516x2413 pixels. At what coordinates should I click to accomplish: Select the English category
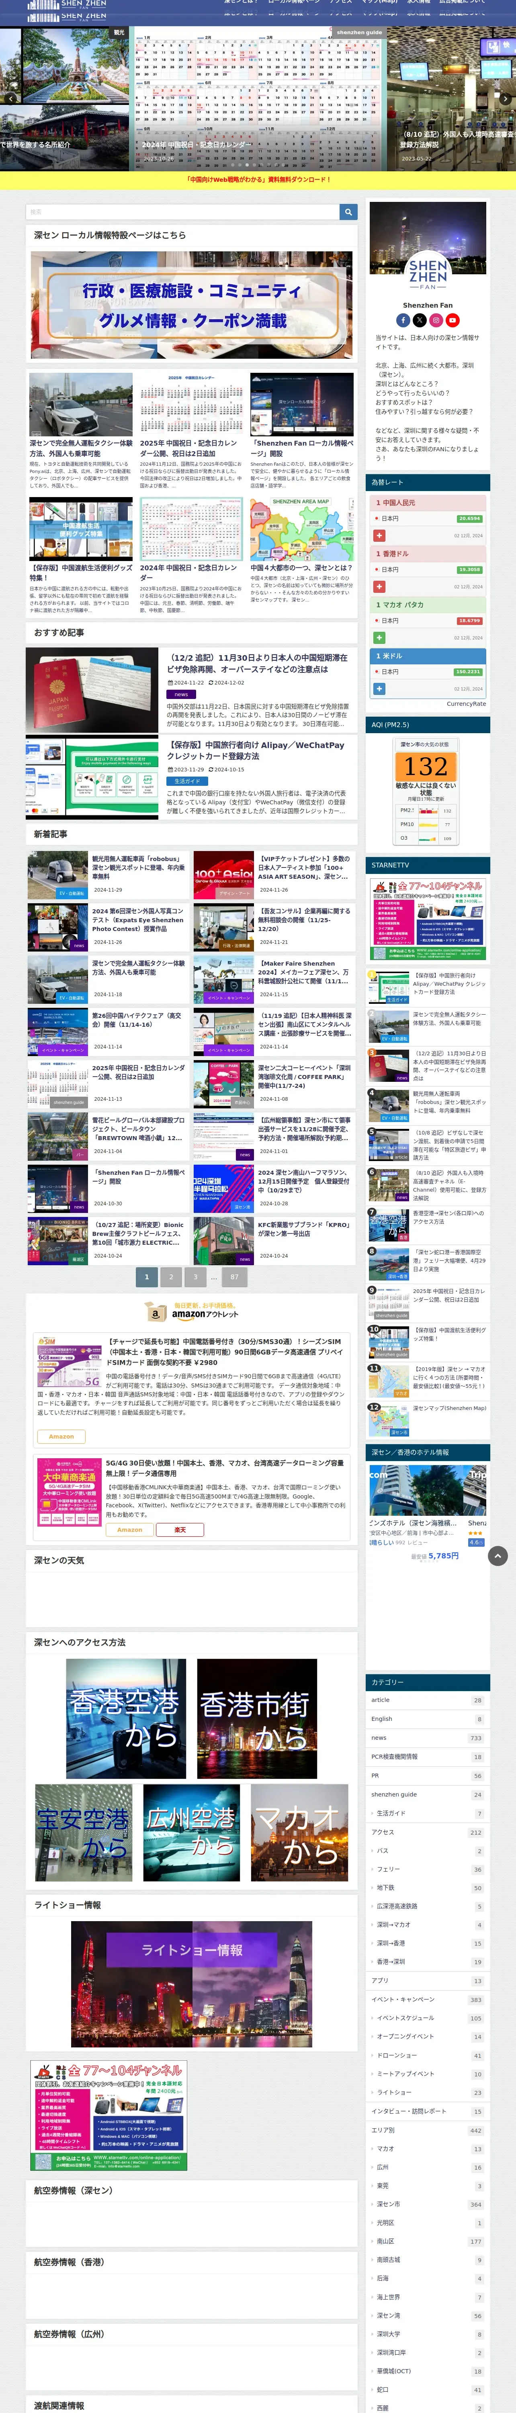click(x=427, y=1719)
